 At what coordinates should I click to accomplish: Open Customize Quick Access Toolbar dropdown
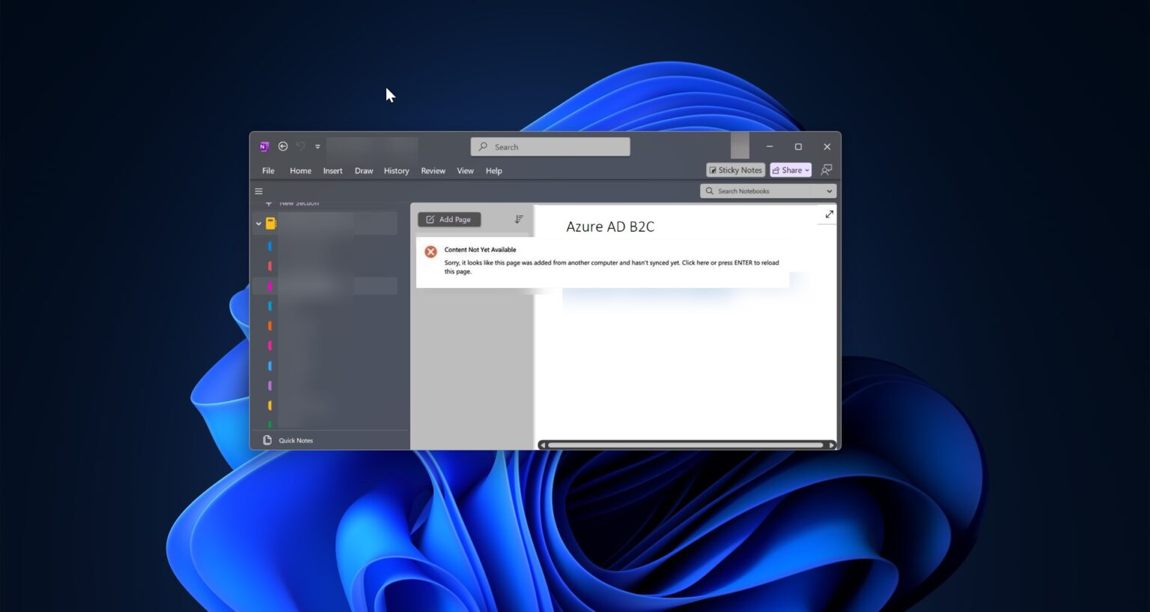(317, 147)
